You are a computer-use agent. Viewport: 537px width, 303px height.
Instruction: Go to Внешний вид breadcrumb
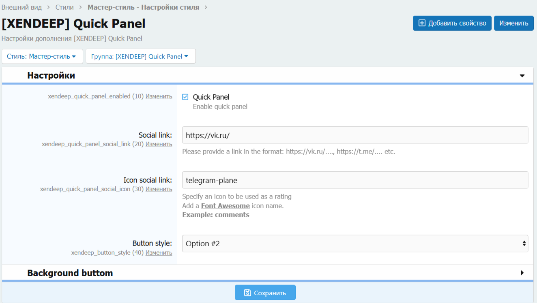[21, 7]
